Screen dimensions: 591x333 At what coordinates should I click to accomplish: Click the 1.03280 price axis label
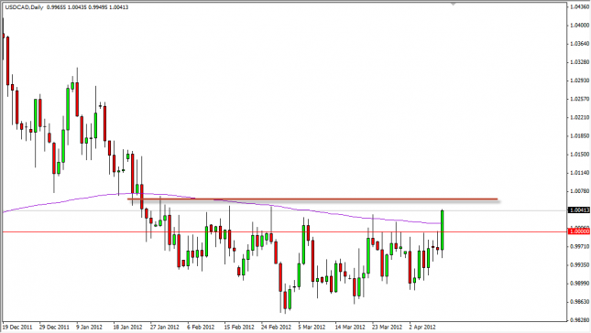pos(580,62)
